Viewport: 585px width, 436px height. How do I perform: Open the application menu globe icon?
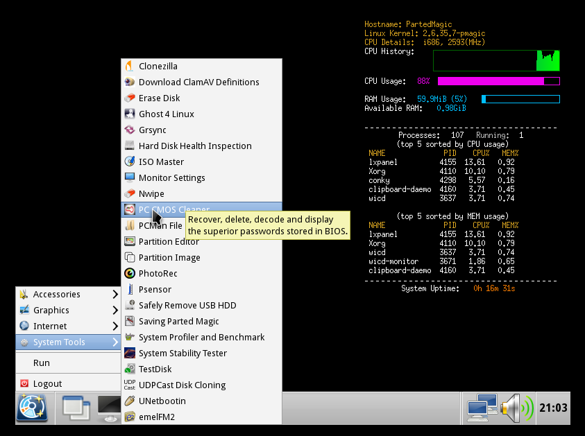tap(33, 408)
